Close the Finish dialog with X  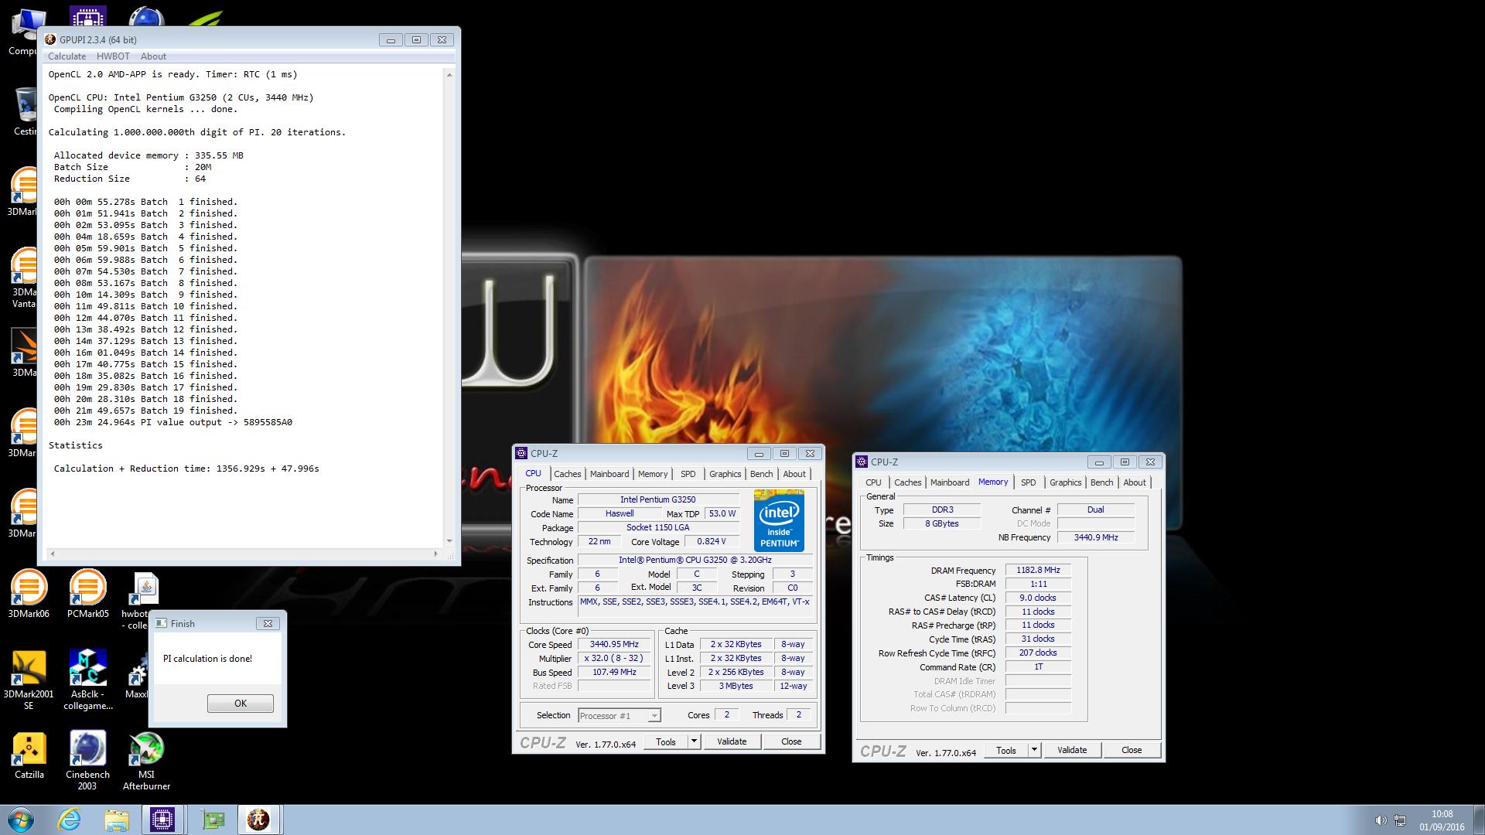coord(268,623)
